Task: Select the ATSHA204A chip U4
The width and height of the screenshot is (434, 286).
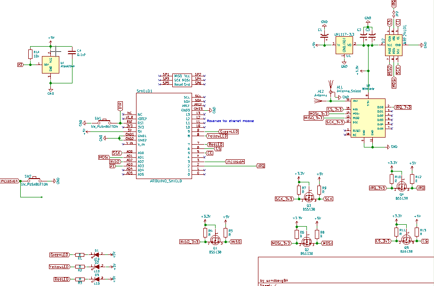Action: coord(51,65)
